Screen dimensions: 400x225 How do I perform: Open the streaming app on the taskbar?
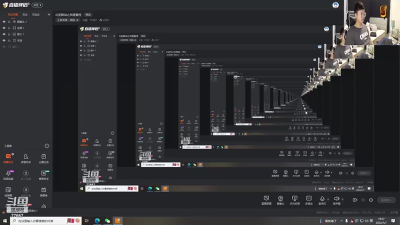click(x=117, y=220)
